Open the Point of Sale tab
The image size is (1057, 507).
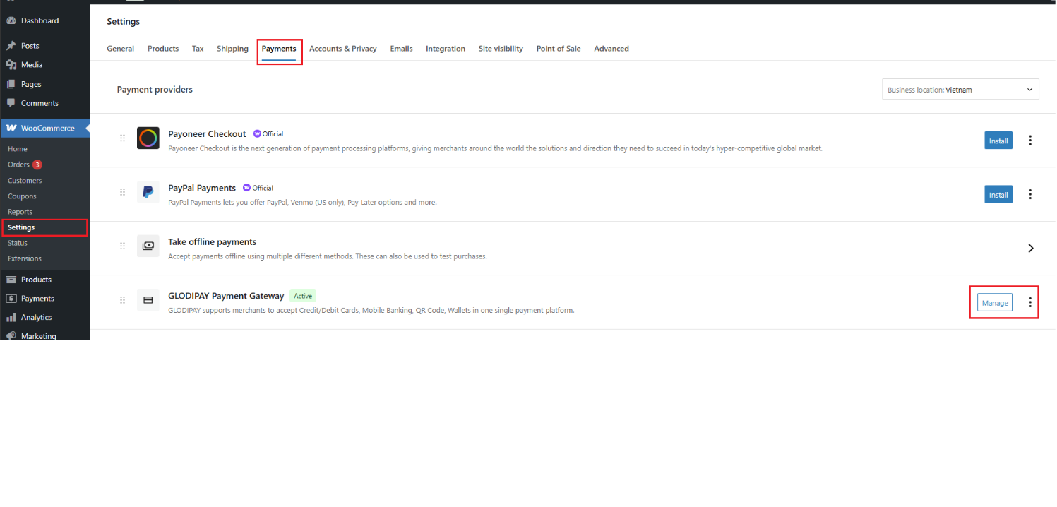559,49
